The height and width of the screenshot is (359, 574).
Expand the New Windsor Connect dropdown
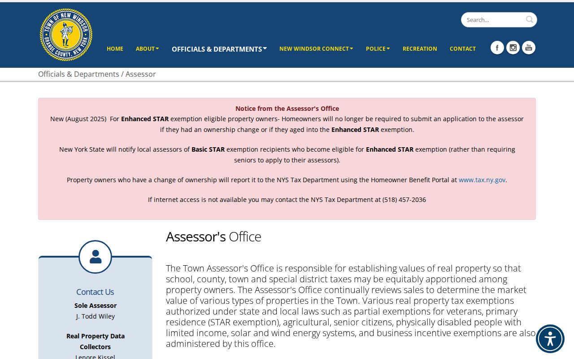coord(316,48)
